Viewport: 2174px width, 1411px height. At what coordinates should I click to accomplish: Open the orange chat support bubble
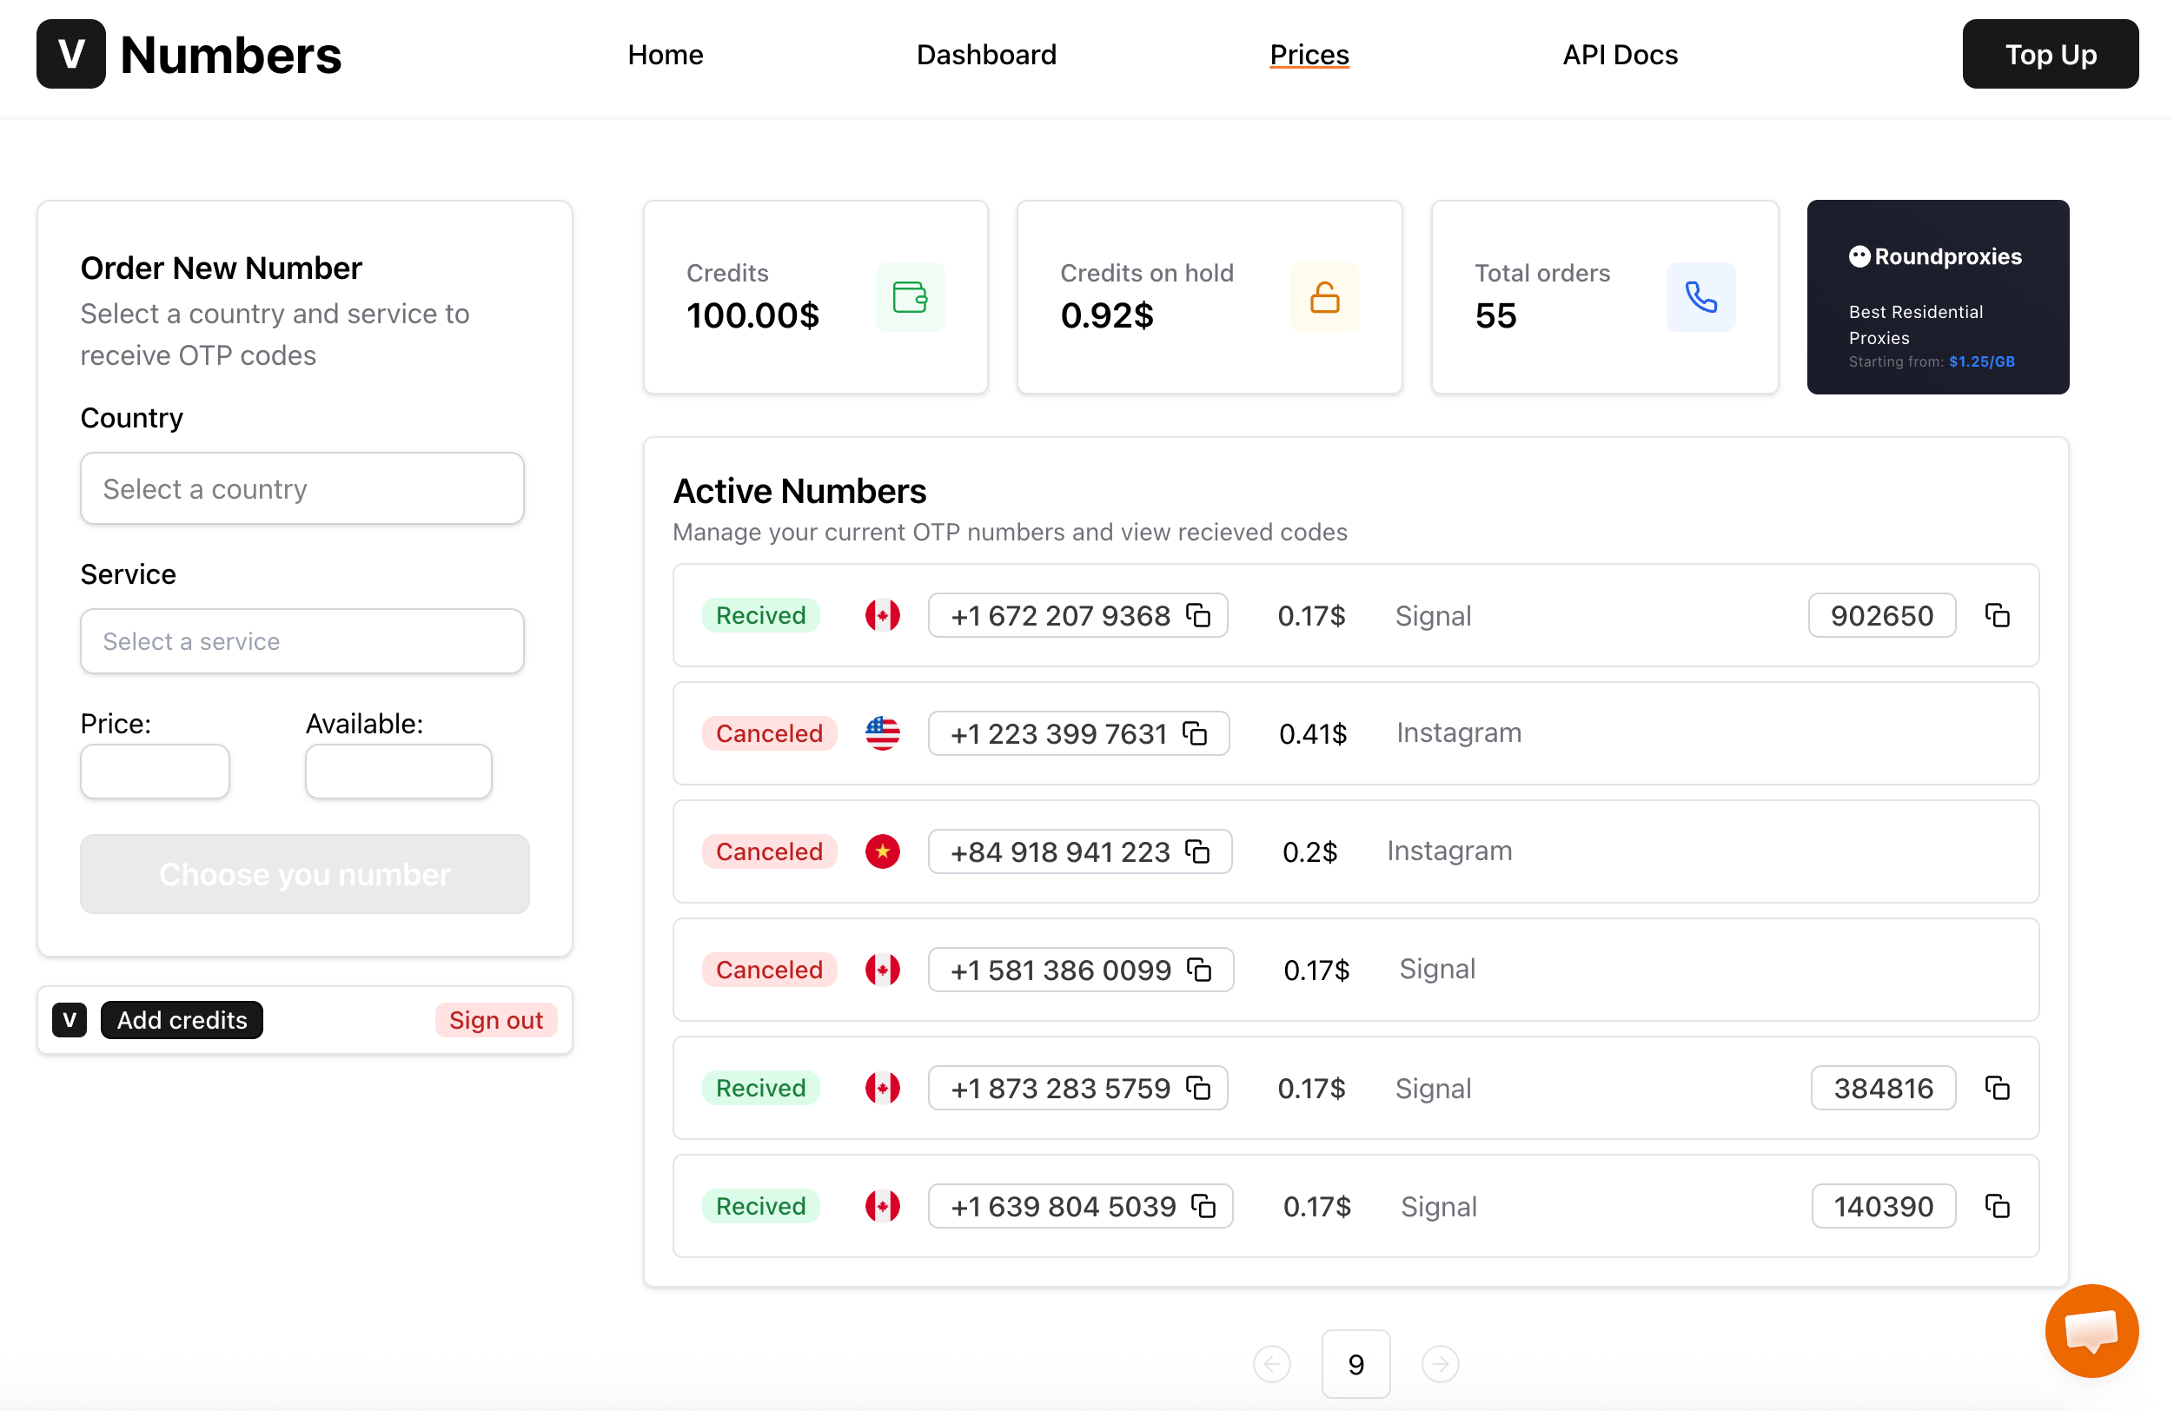click(x=2091, y=1329)
